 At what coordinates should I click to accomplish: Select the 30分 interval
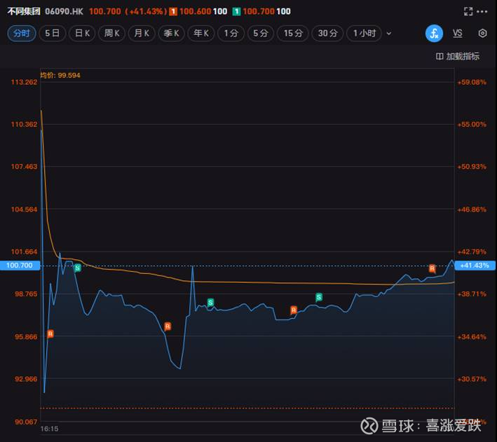(x=327, y=33)
